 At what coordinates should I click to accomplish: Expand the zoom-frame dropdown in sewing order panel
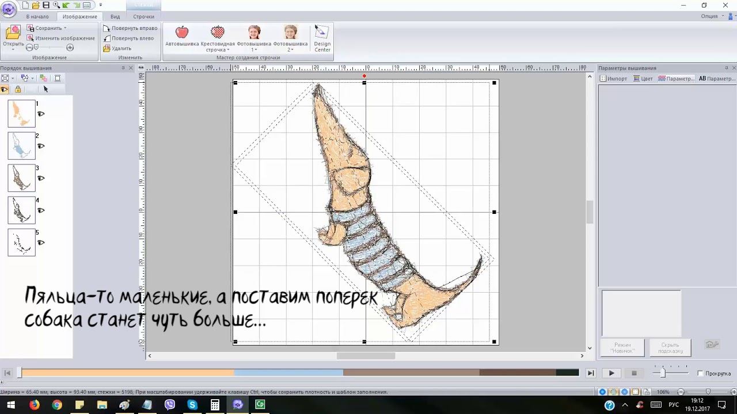tap(13, 78)
